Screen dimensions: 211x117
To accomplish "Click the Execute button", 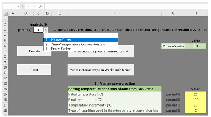I will click(34, 51).
